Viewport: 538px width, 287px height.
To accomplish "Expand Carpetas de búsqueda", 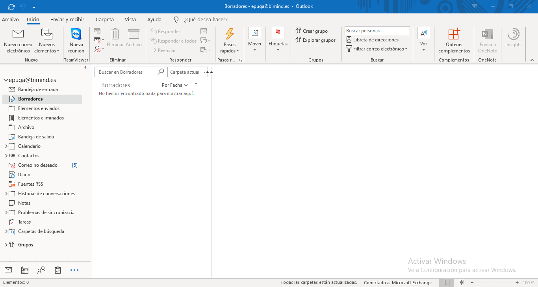I will click(6, 231).
